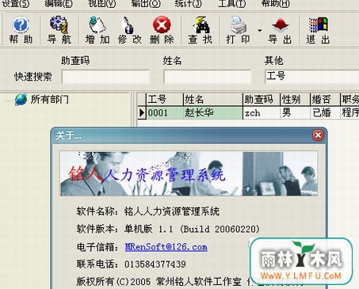Open the 编辑(E) menu
This screenshot has width=359, height=289.
pos(59,4)
